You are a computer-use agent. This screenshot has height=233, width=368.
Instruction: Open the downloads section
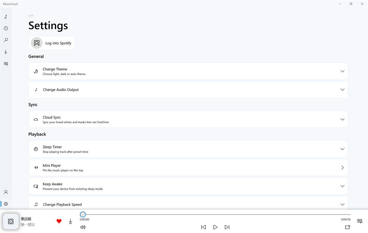[6, 52]
